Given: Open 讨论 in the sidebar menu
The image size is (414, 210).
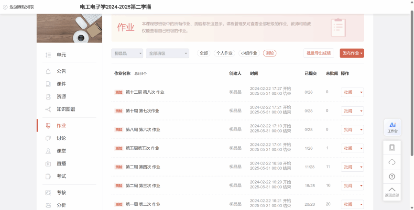Looking at the screenshot, I should click(61, 138).
